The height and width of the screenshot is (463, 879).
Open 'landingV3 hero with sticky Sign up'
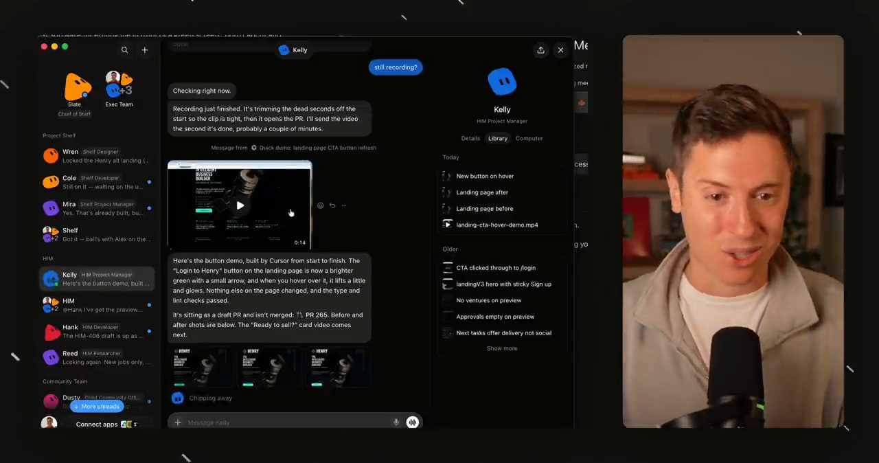(503, 284)
